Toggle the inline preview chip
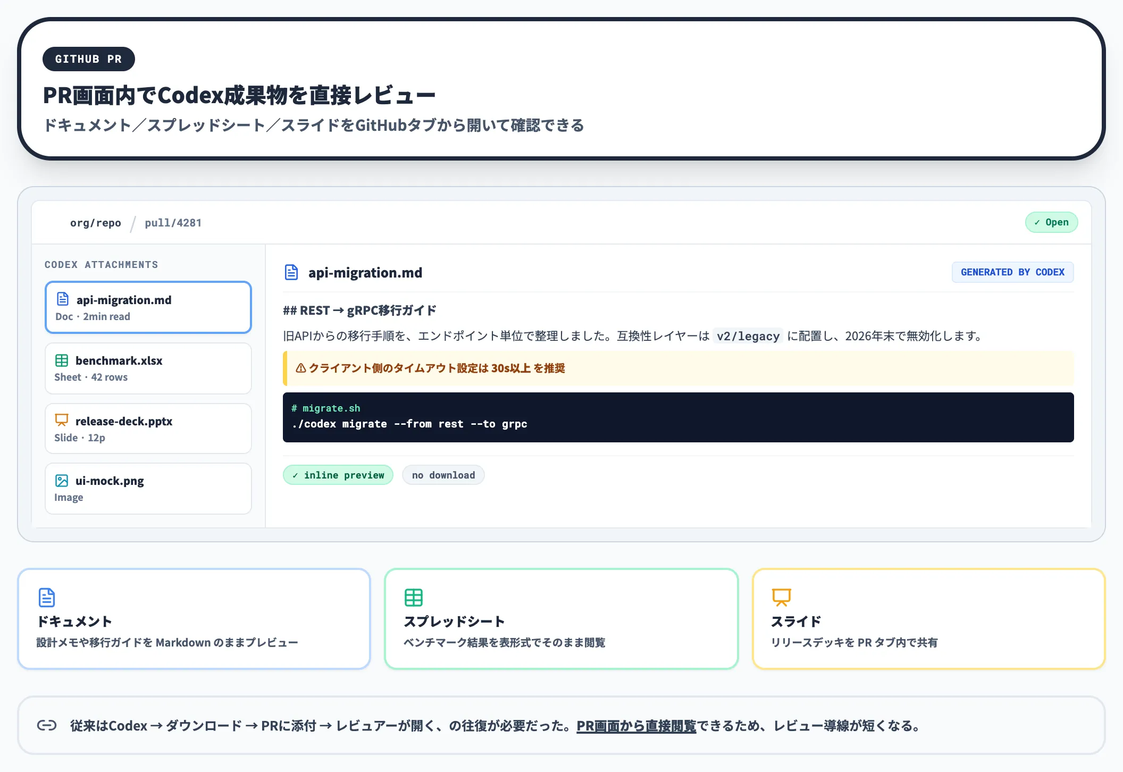 coord(338,475)
